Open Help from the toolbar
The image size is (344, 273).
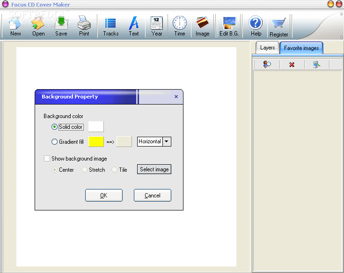pyautogui.click(x=256, y=26)
